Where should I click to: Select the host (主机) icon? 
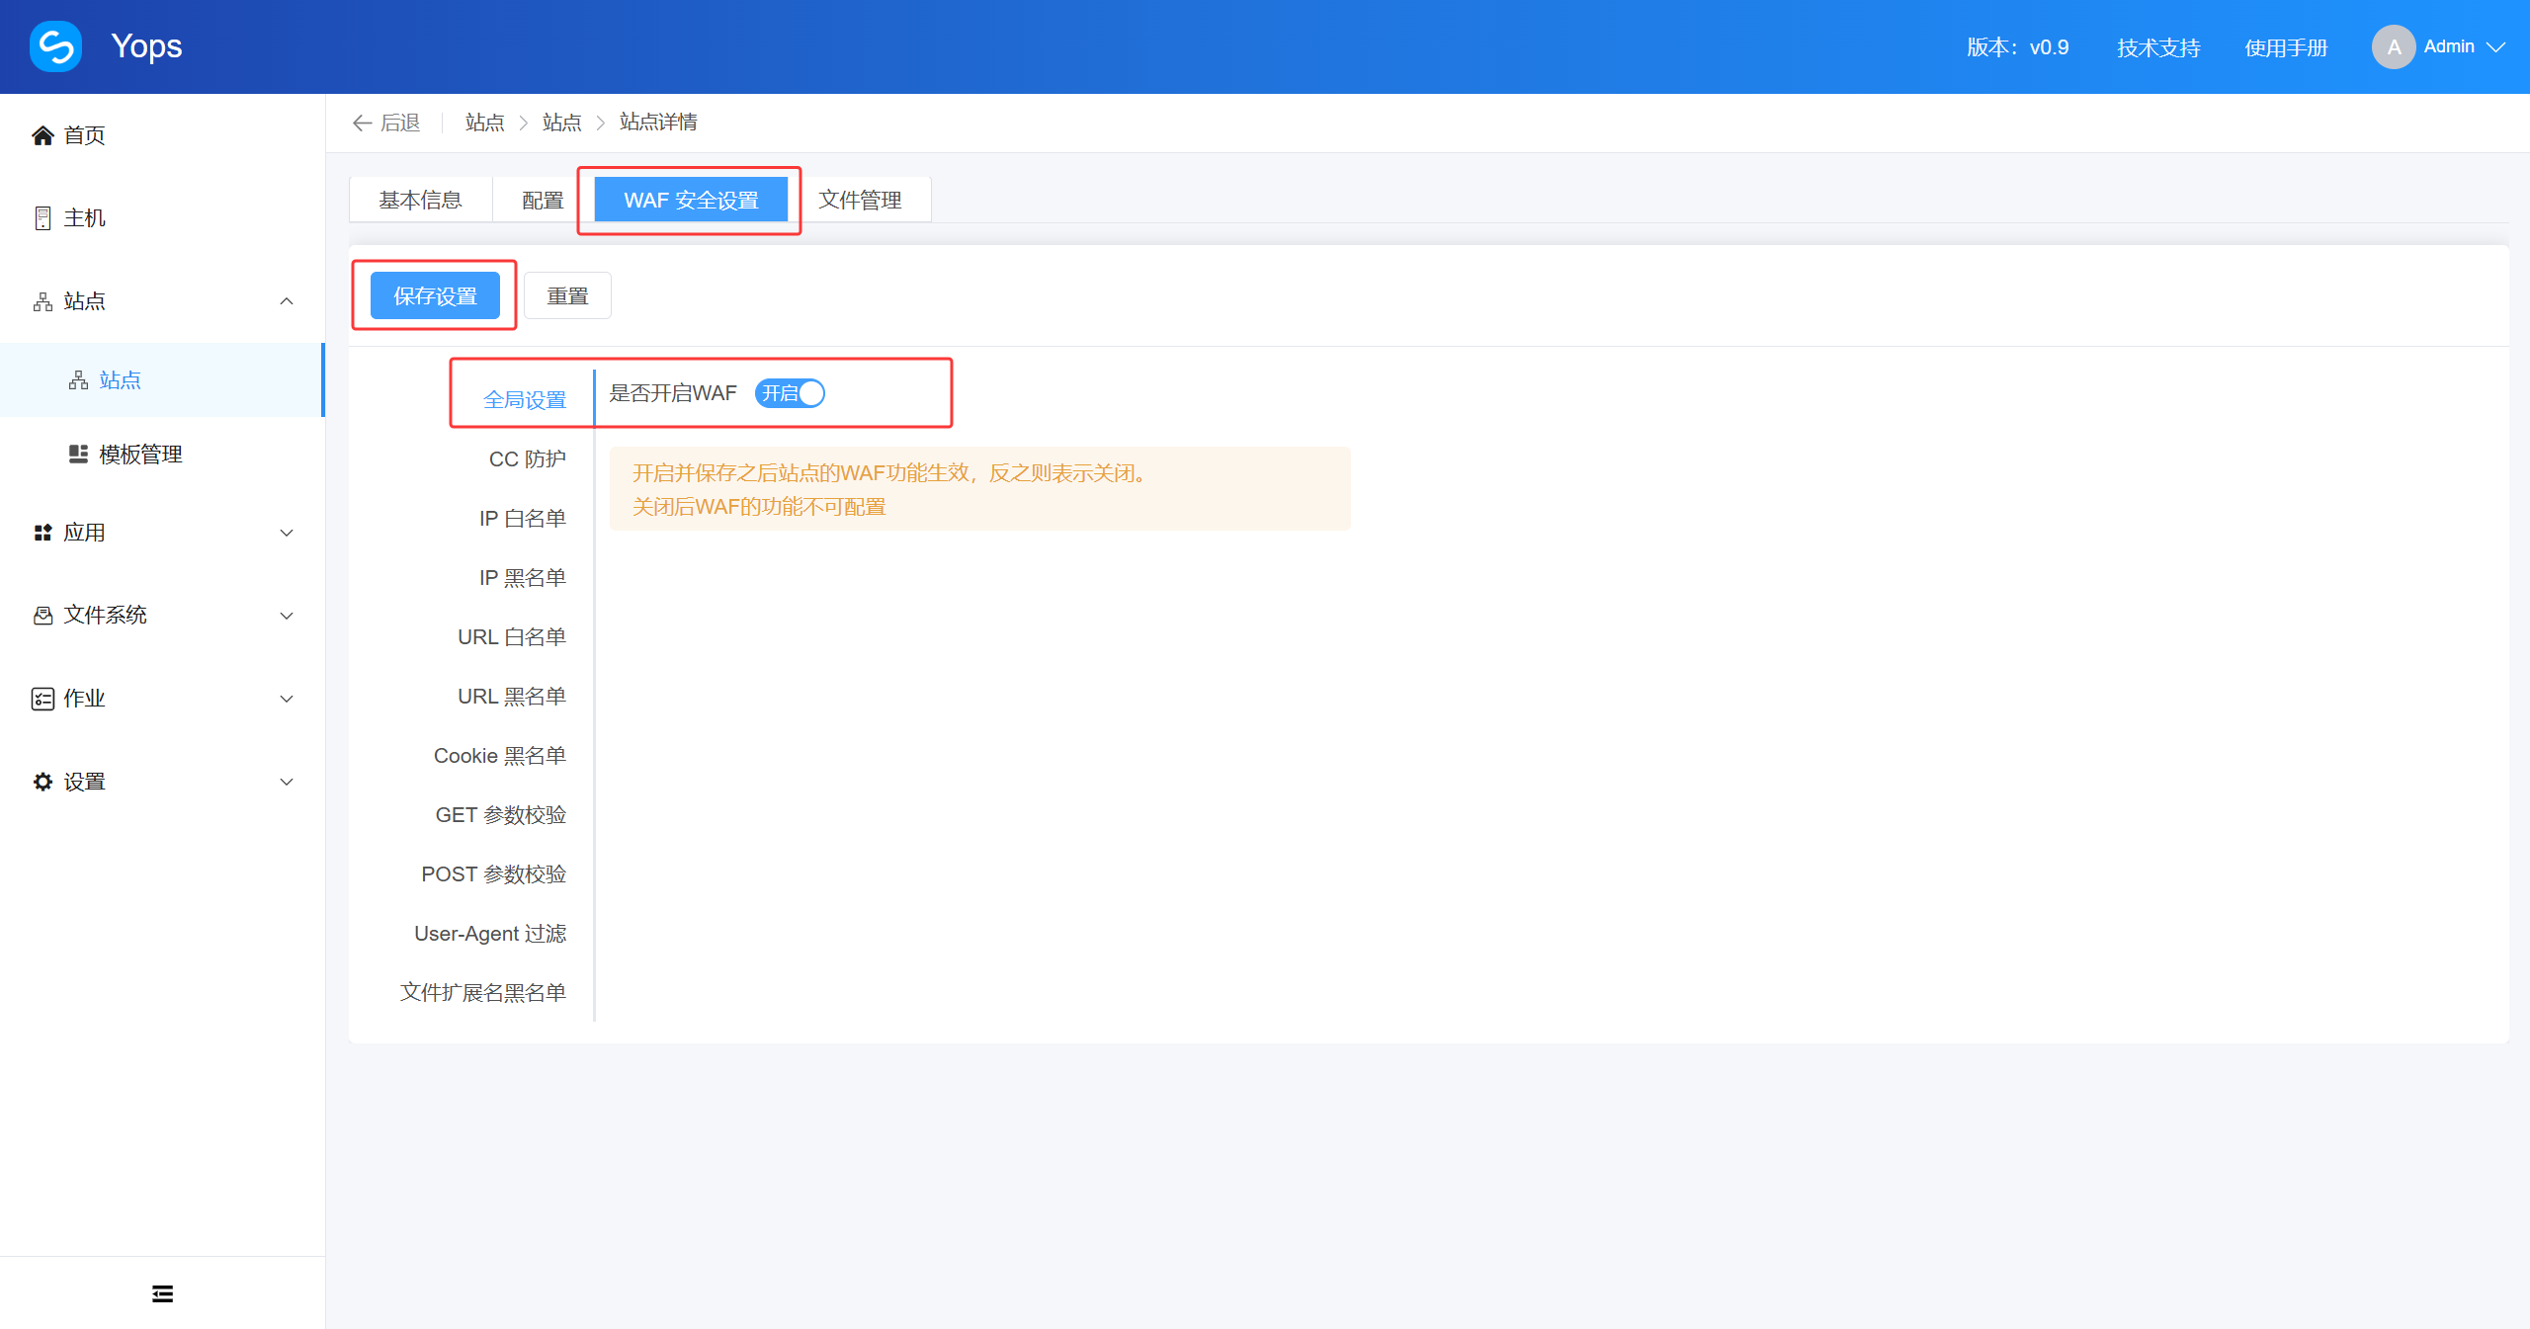tap(42, 218)
